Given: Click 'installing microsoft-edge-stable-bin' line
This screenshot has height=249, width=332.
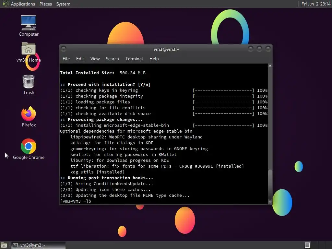Looking at the screenshot, I should click(x=164, y=125).
